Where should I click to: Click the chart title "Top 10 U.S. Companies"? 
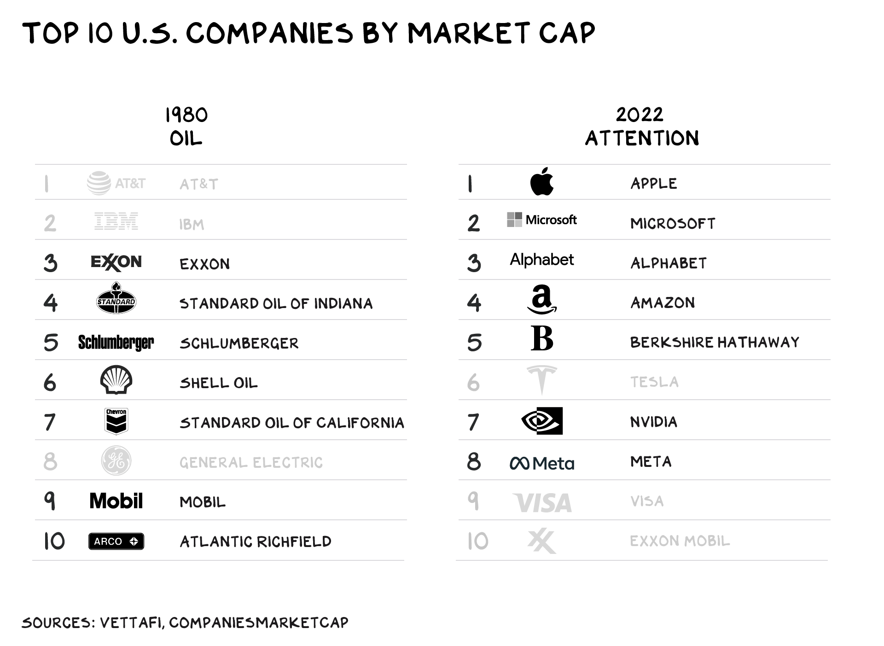coord(308,33)
